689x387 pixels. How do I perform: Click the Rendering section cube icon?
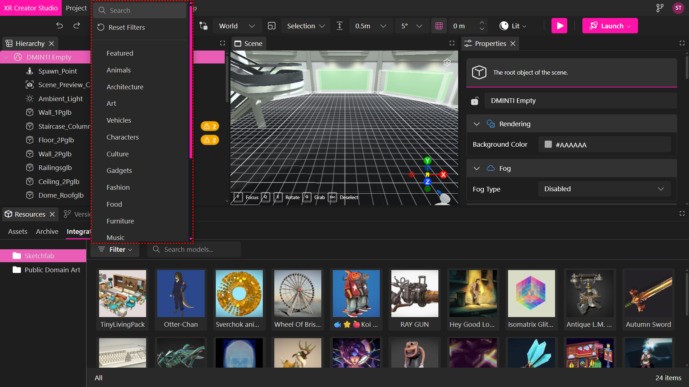[x=490, y=124]
